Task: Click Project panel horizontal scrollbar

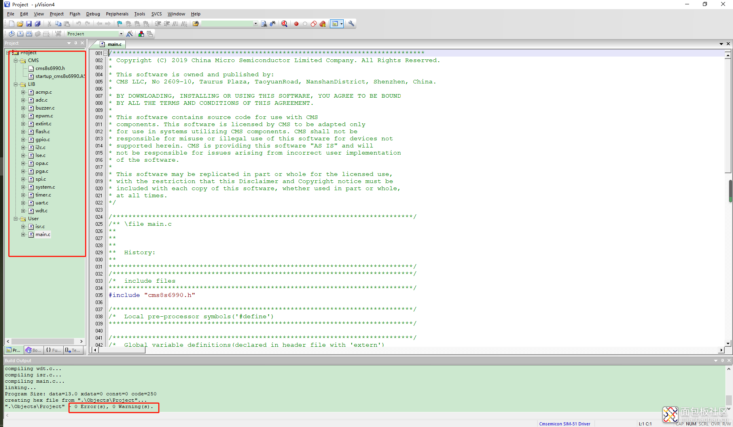Action: tap(43, 341)
